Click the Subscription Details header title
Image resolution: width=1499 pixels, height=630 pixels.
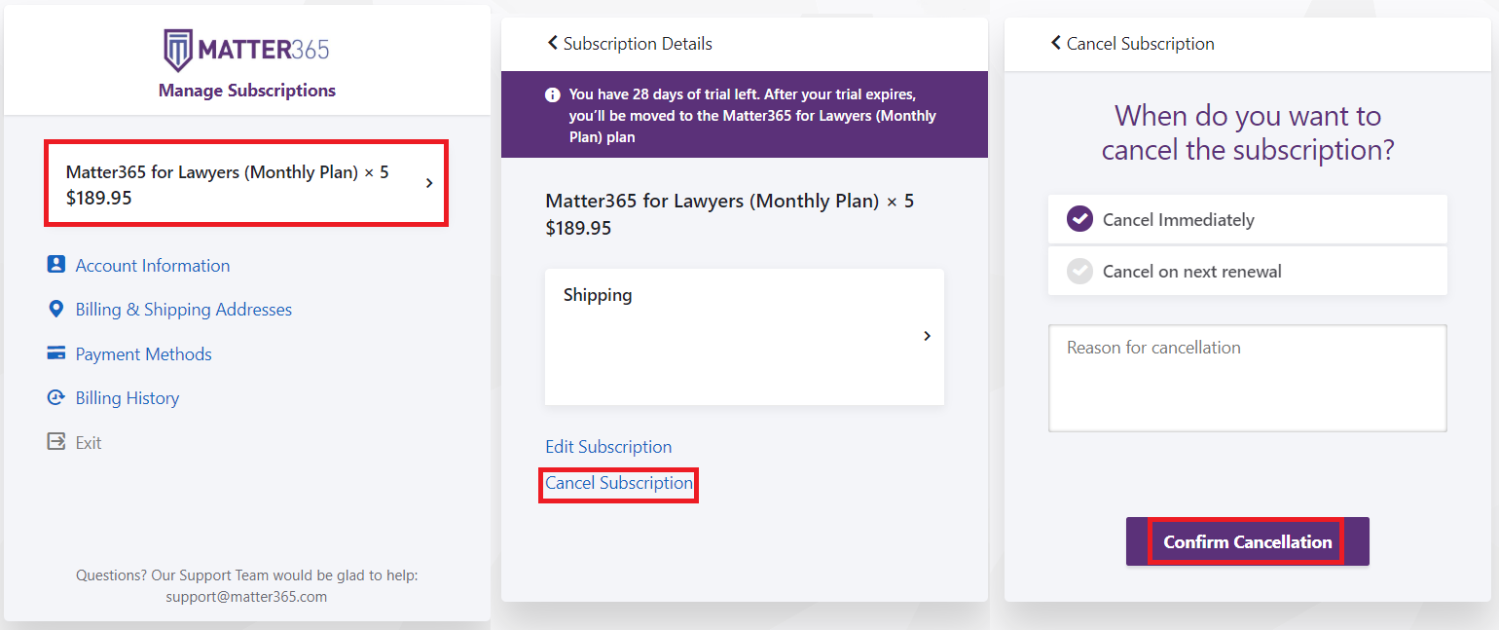(x=638, y=44)
